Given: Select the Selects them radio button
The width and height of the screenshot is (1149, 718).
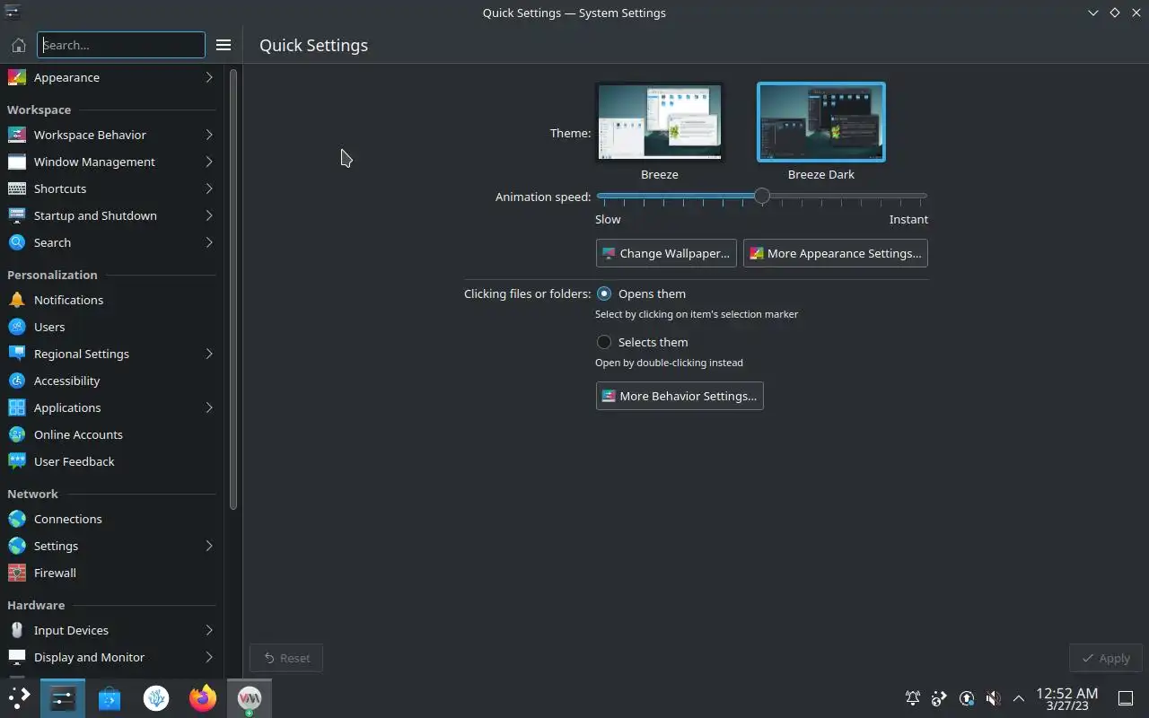Looking at the screenshot, I should tap(604, 342).
